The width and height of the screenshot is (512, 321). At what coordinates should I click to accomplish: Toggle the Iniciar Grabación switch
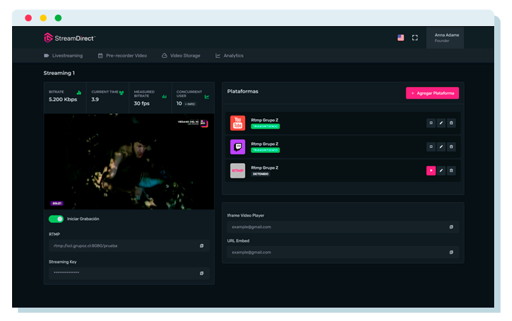[56, 218]
